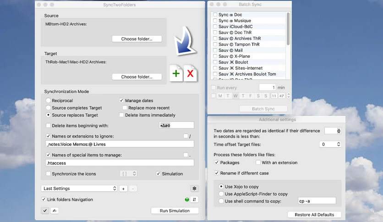
Task: Click Restore All Defaults button
Action: (314, 215)
